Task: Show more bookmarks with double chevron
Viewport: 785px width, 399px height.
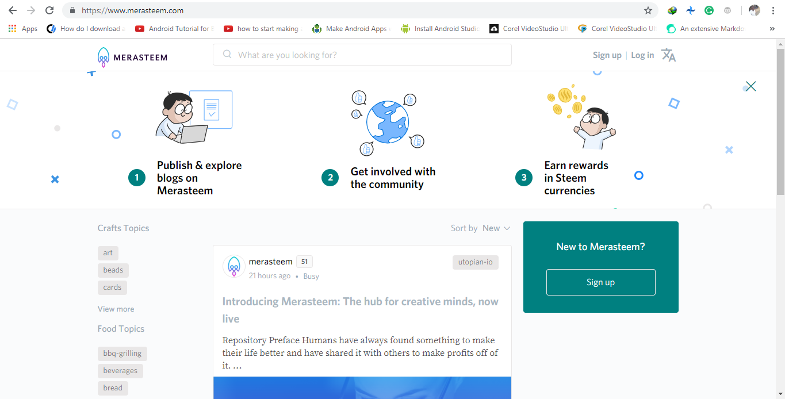Action: 772,29
